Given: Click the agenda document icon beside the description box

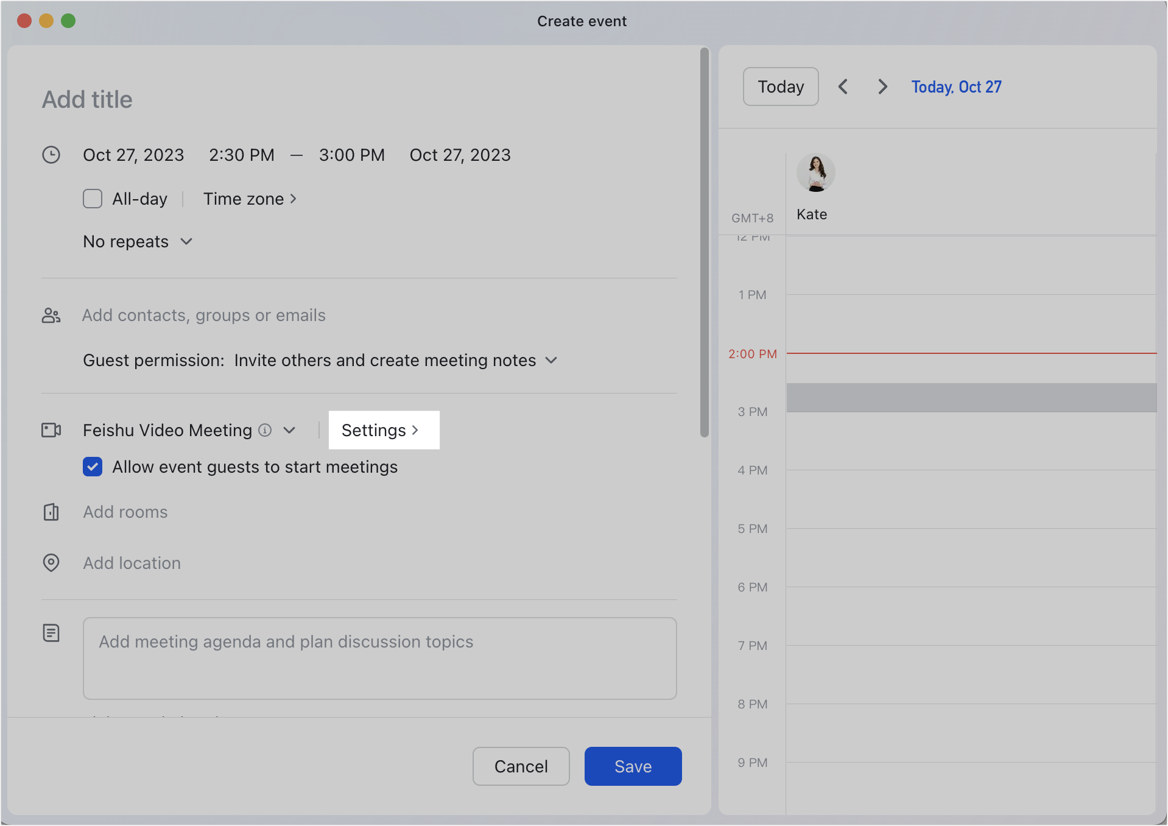Looking at the screenshot, I should pyautogui.click(x=51, y=634).
